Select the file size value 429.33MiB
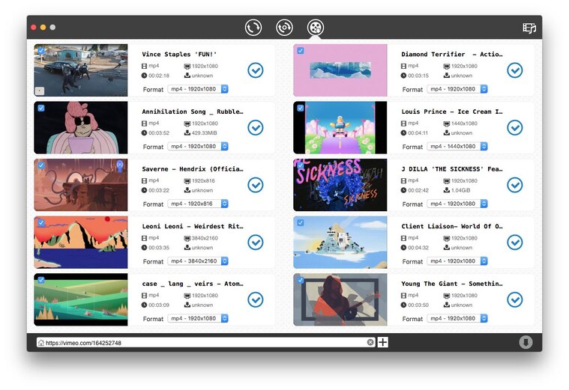The height and width of the screenshot is (390, 569). pos(205,133)
